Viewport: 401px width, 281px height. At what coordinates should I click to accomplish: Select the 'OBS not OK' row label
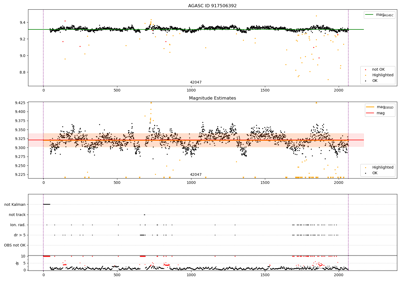(x=15, y=245)
